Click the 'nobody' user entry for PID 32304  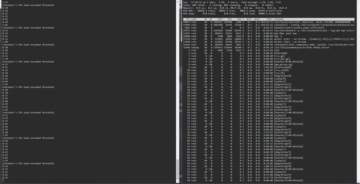click(195, 48)
